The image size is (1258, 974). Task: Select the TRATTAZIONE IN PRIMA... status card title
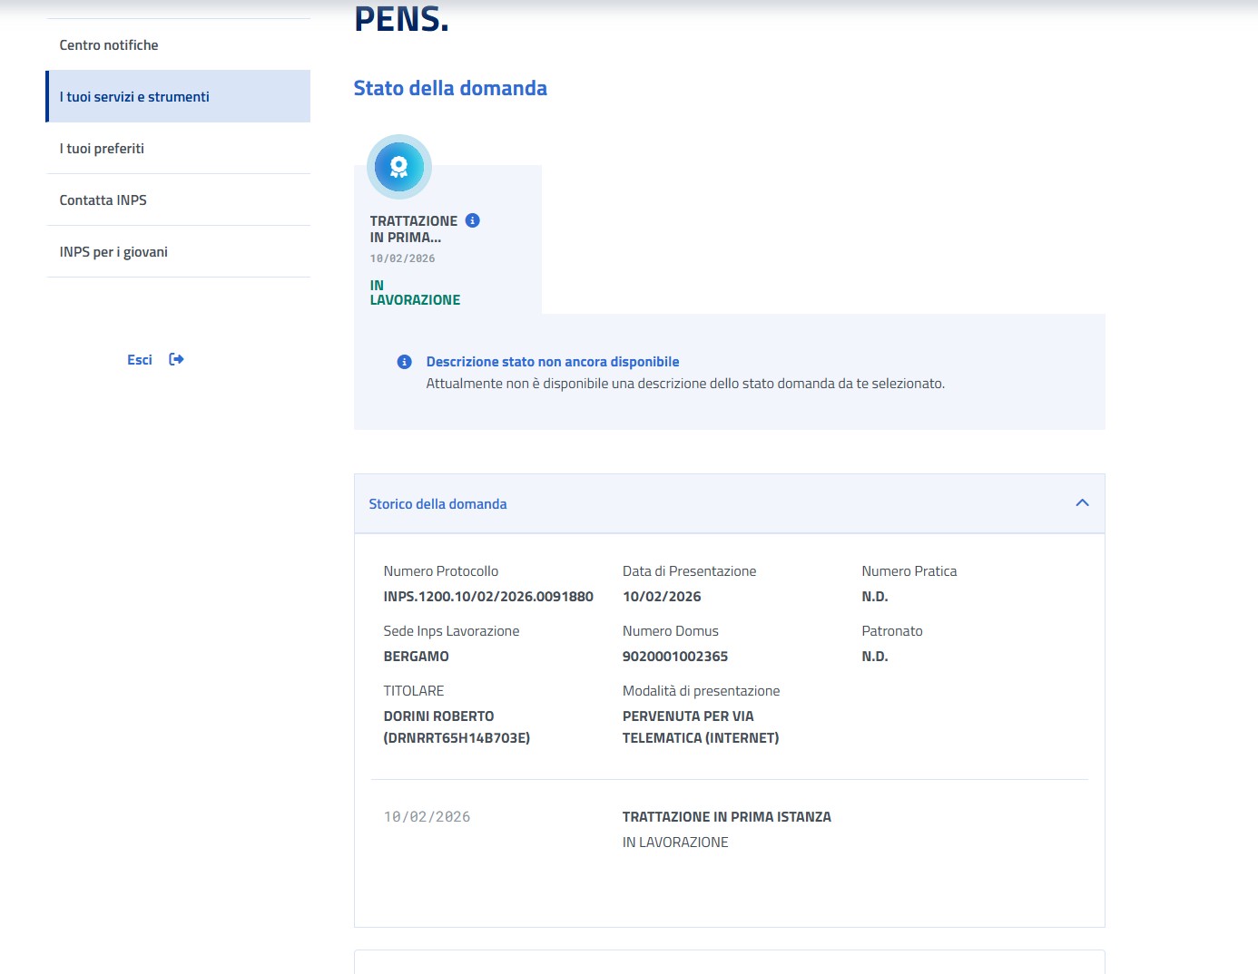(x=413, y=229)
